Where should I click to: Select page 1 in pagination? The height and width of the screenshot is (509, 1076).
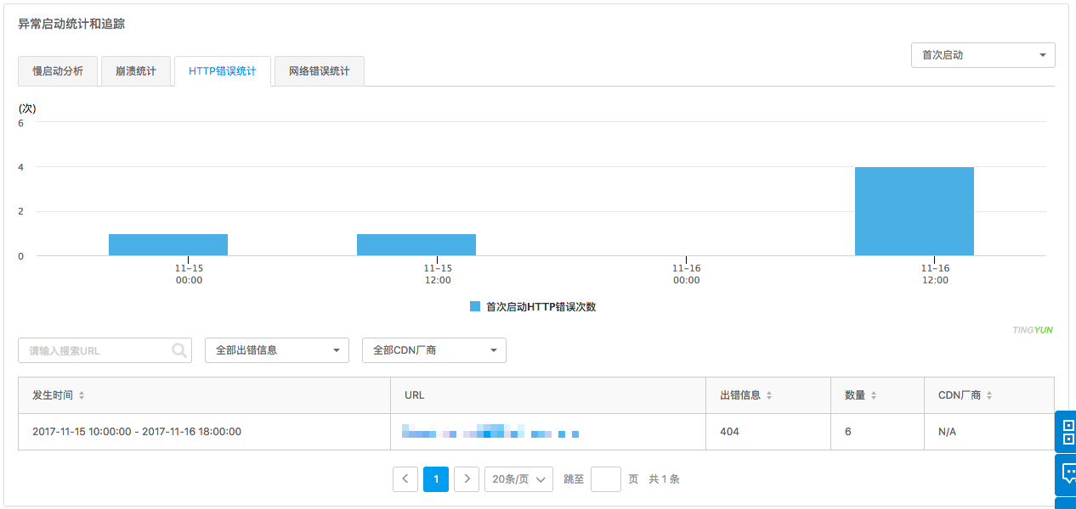436,479
